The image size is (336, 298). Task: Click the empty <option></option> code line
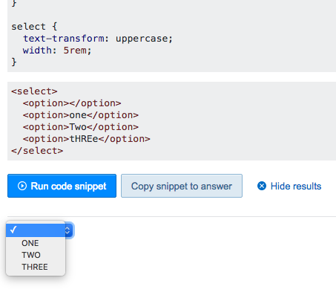pyautogui.click(x=72, y=103)
